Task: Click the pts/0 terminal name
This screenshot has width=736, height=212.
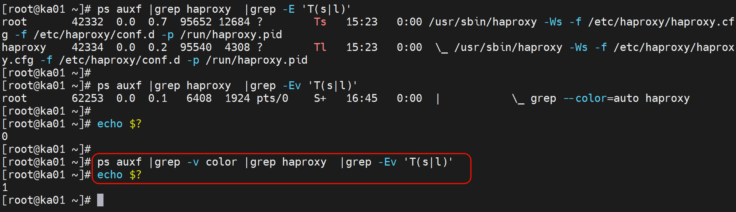Action: coord(272,98)
